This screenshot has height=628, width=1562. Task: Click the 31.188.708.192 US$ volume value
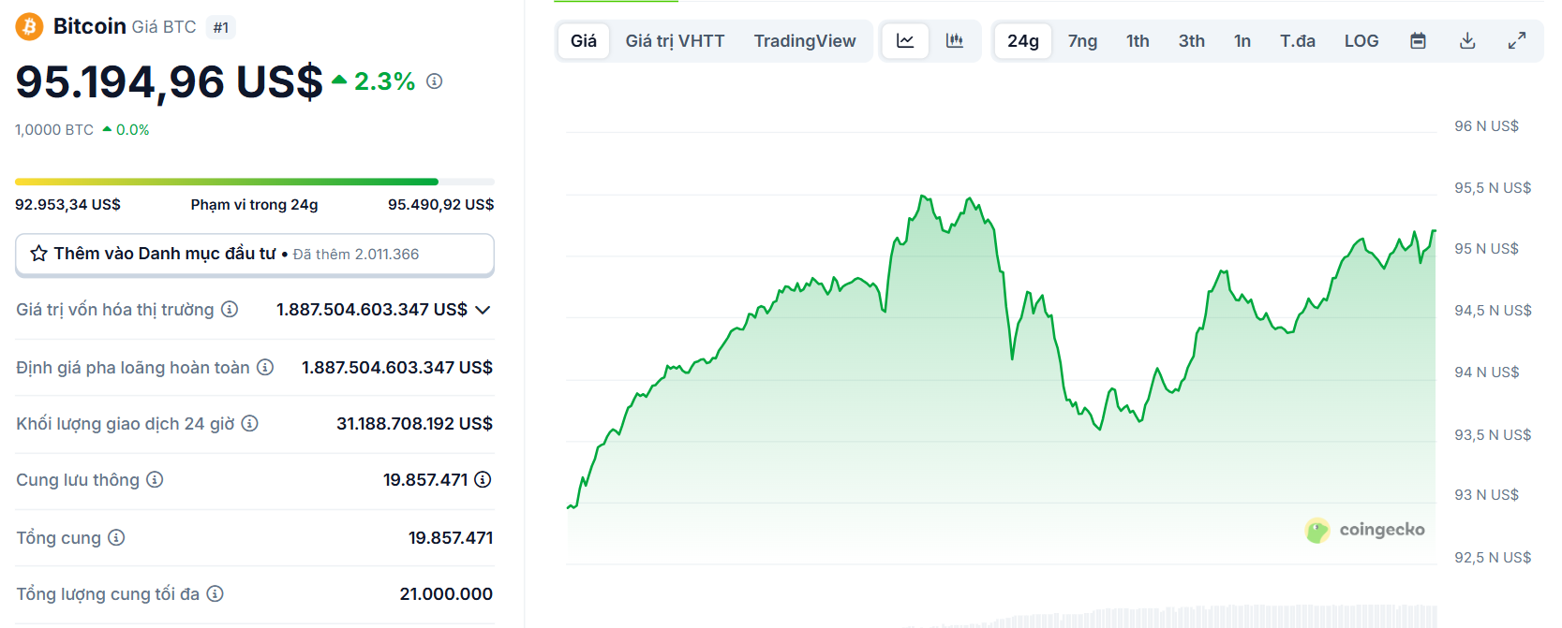click(415, 423)
